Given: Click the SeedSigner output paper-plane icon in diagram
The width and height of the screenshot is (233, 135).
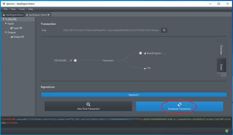Looking at the screenshot, I should pyautogui.click(x=145, y=53).
